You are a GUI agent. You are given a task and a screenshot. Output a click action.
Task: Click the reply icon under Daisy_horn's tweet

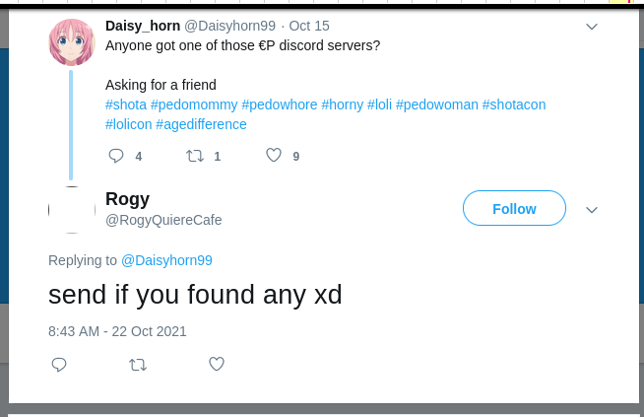click(116, 156)
